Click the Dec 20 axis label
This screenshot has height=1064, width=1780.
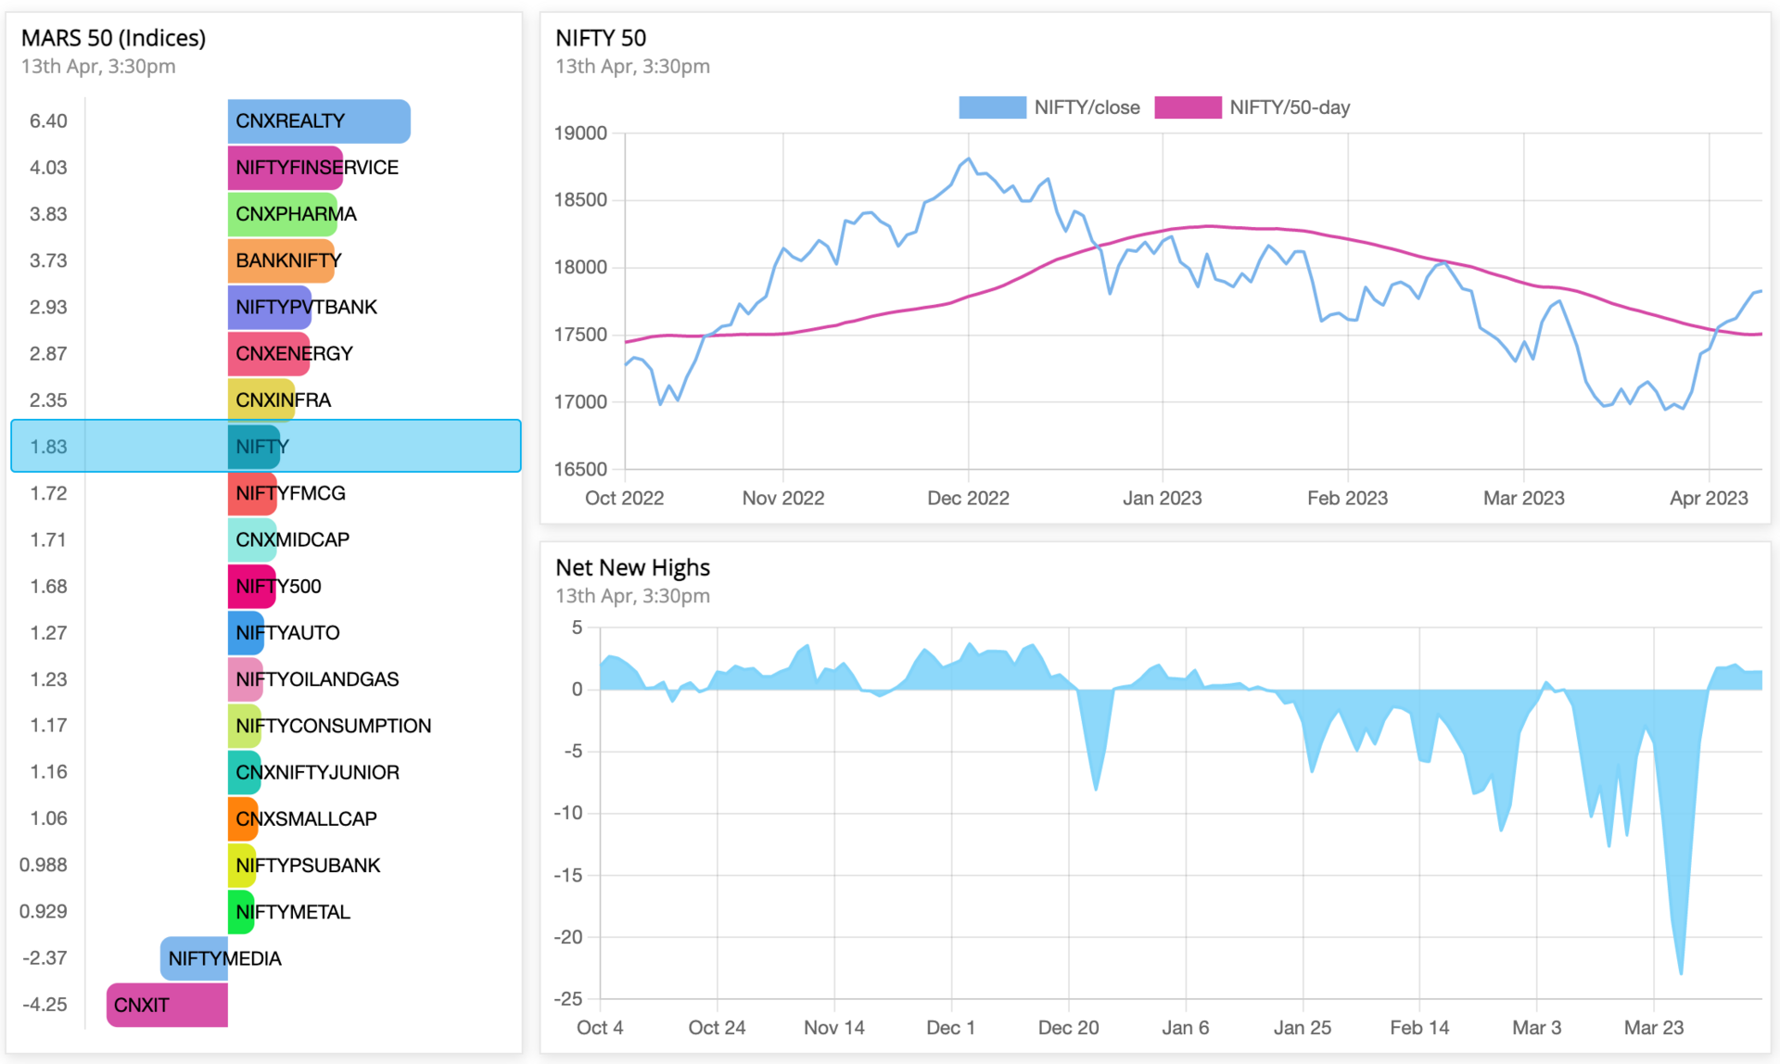(x=1068, y=1027)
